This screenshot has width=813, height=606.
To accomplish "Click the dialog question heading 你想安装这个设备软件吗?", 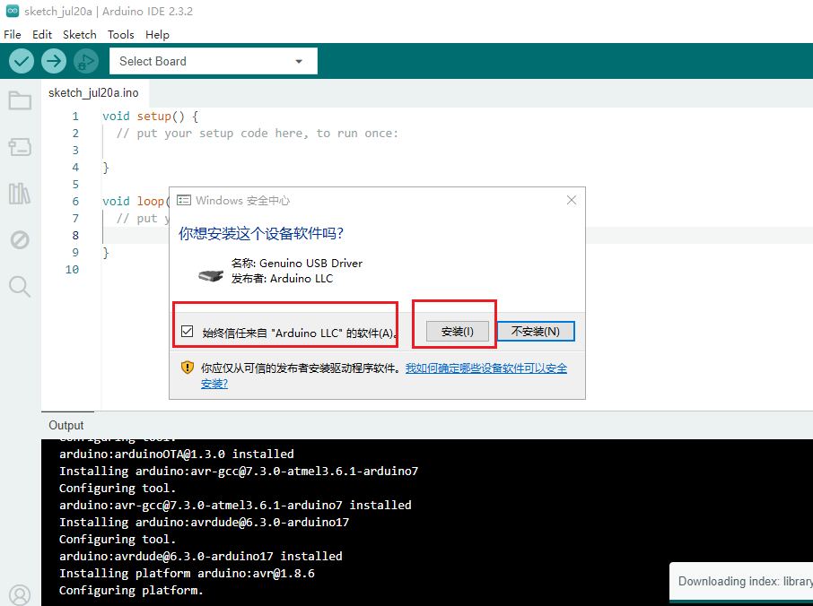I will click(261, 234).
